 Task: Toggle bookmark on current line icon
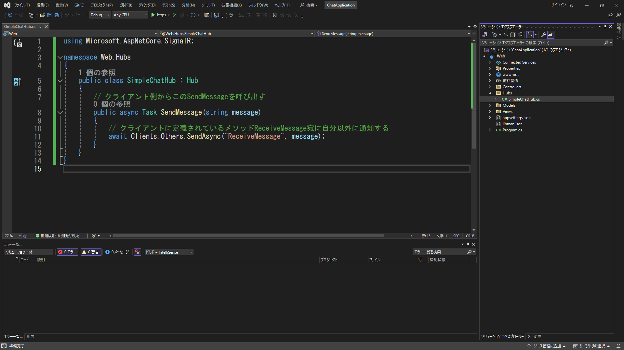pos(275,15)
